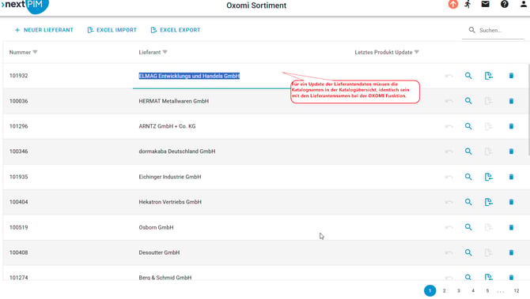Click magnifier icon in ARNTZ row
The image size is (530, 299).
click(x=468, y=126)
